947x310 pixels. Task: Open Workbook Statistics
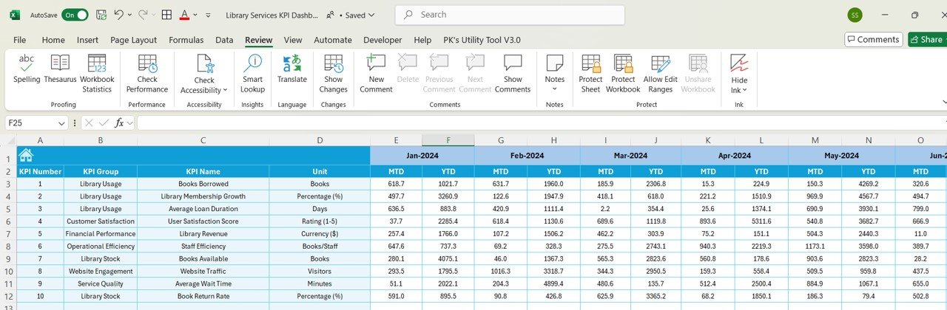(x=97, y=68)
